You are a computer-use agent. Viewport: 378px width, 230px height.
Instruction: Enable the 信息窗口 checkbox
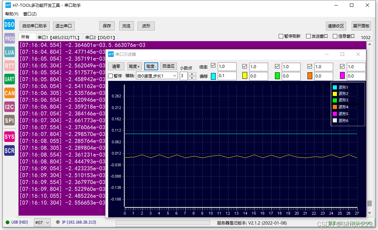point(335,36)
